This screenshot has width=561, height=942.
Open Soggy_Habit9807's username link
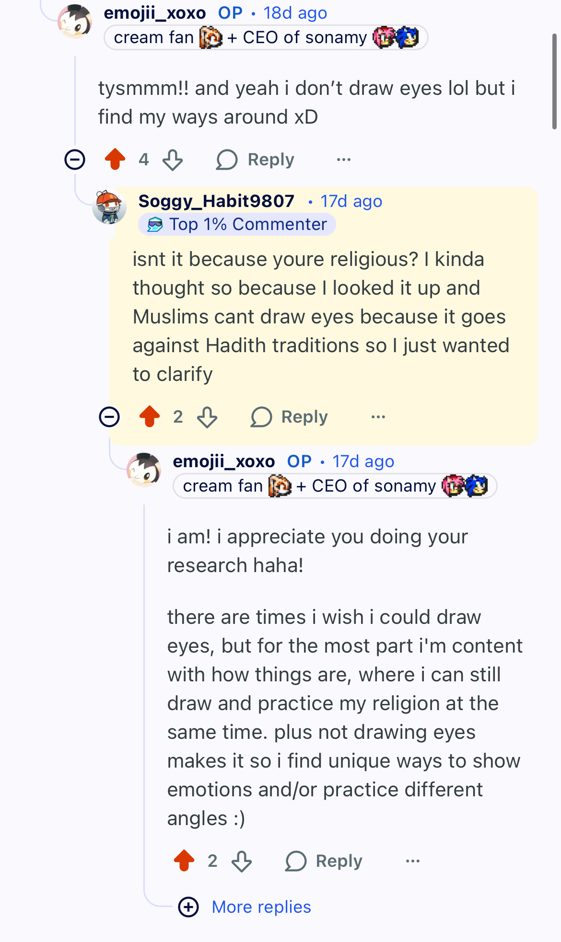[x=216, y=201]
